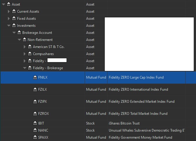Click the bank icon next to NANC
The image size is (196, 141).
(35, 130)
